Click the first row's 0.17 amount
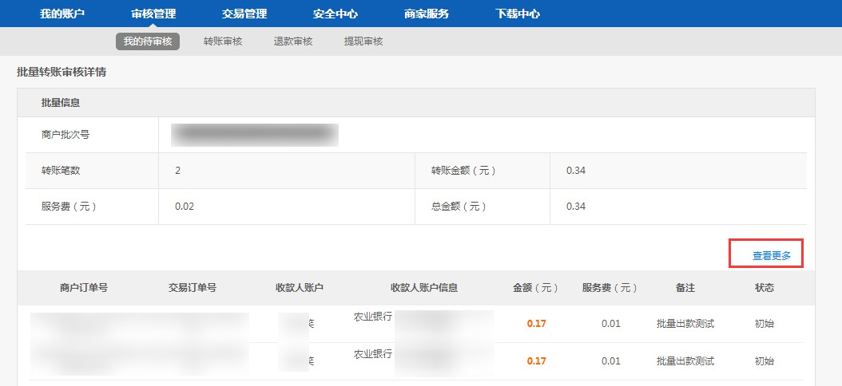 [x=537, y=324]
